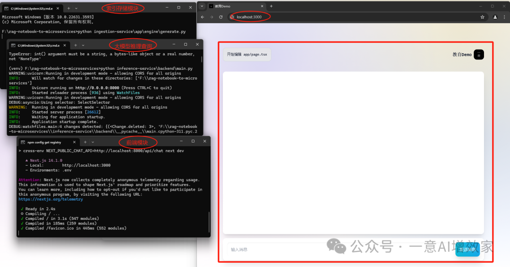Viewport: 510px width, 267px height.
Task: Select the 教育Demo browser tab
Action: click(237, 6)
